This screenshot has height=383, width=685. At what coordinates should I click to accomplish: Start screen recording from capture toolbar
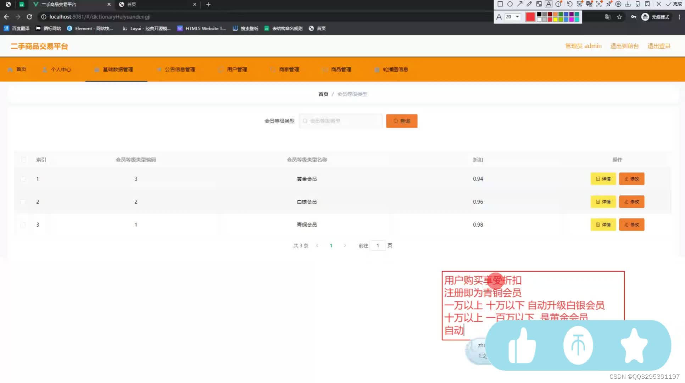coord(618,4)
